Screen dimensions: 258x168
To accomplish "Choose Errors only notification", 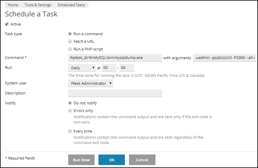I will point(70,111).
